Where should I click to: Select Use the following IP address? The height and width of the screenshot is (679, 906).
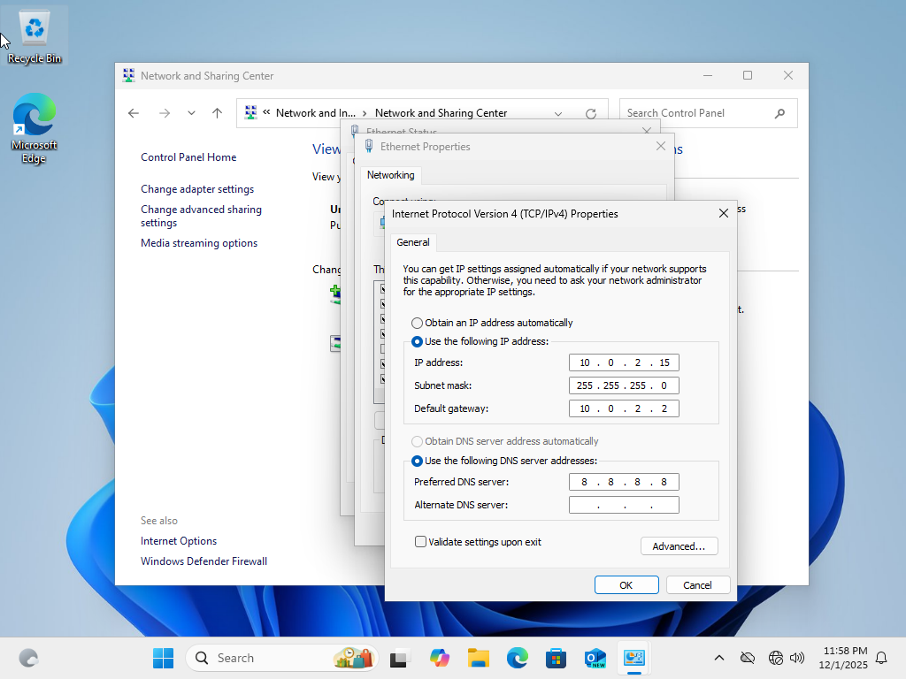tap(418, 342)
